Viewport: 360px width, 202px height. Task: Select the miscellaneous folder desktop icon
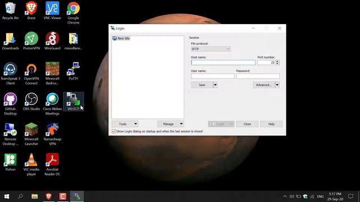73,41
